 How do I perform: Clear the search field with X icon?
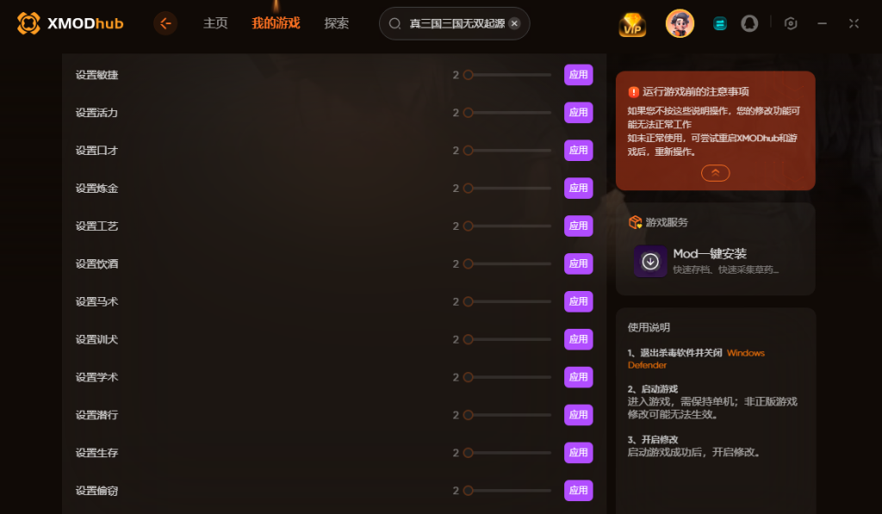(x=514, y=23)
